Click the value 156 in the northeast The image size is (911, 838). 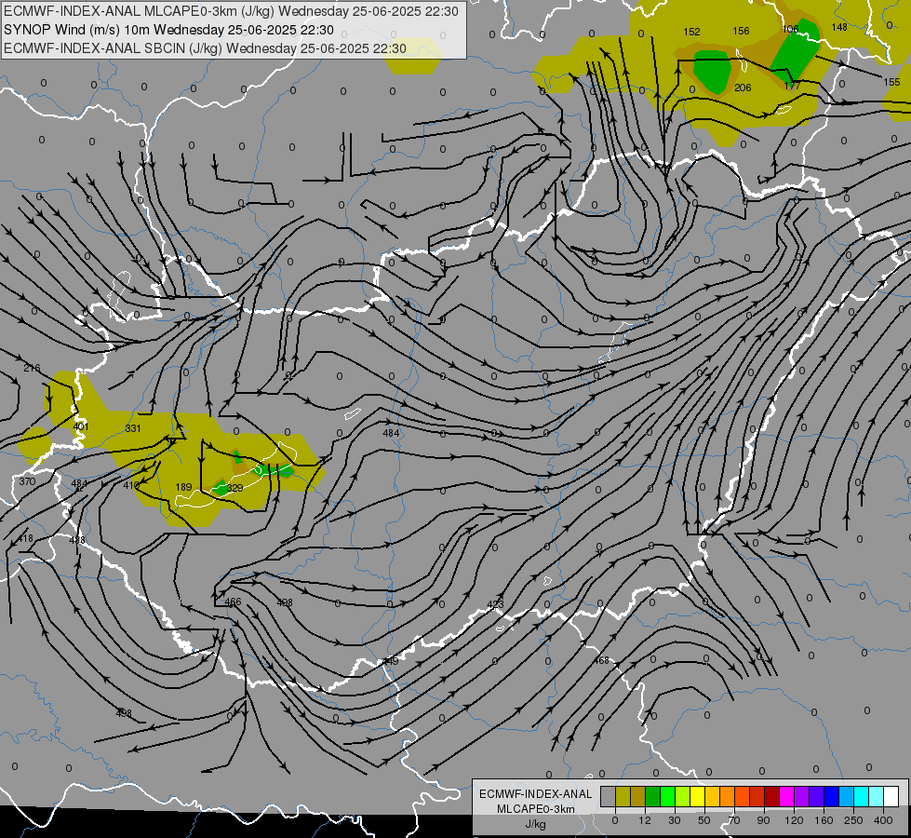tap(742, 31)
